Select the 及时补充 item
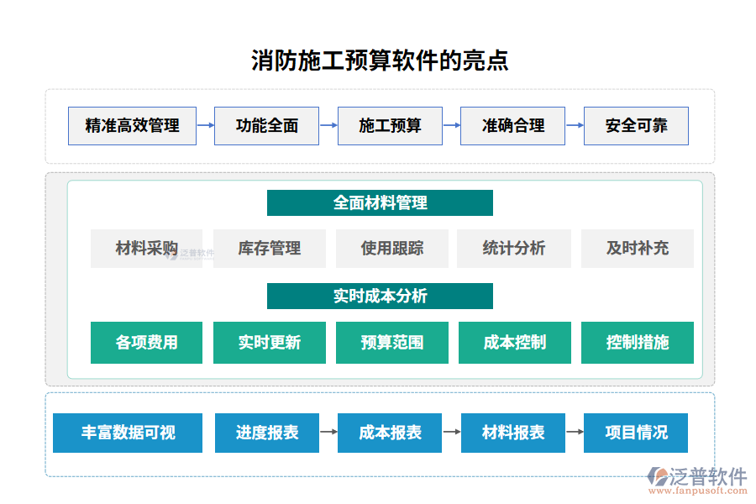The height and width of the screenshot is (504, 756). 638,249
